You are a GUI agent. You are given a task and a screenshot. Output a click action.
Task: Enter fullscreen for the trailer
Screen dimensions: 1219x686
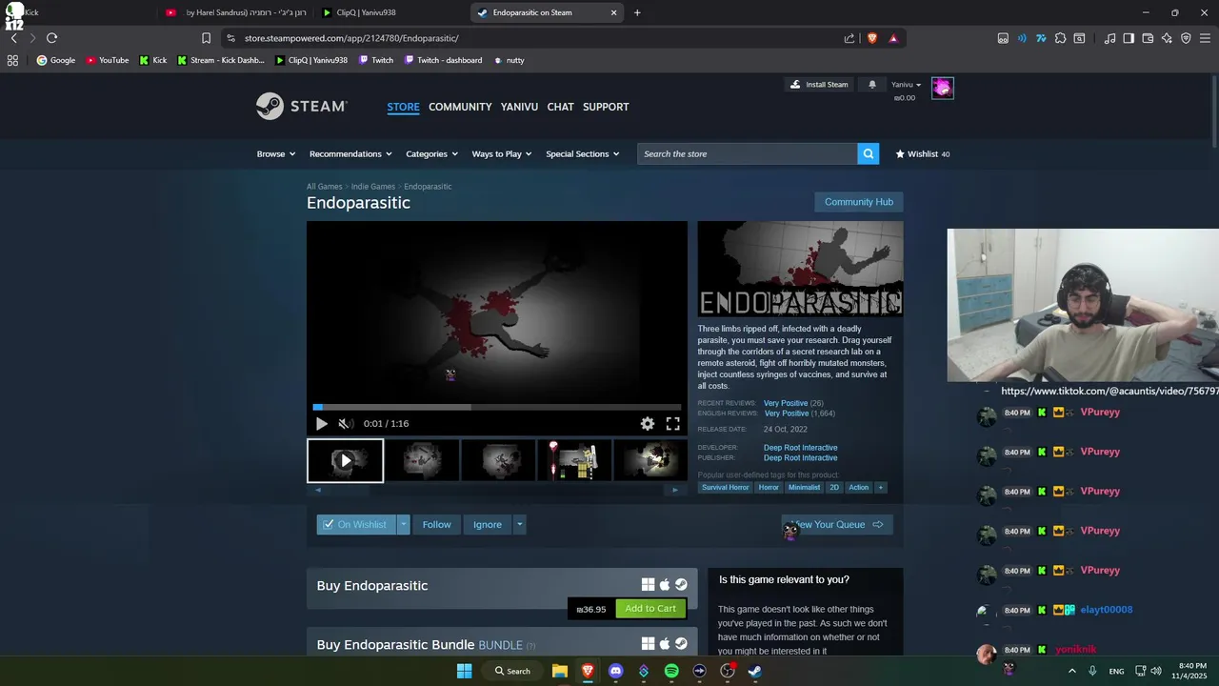[672, 424]
